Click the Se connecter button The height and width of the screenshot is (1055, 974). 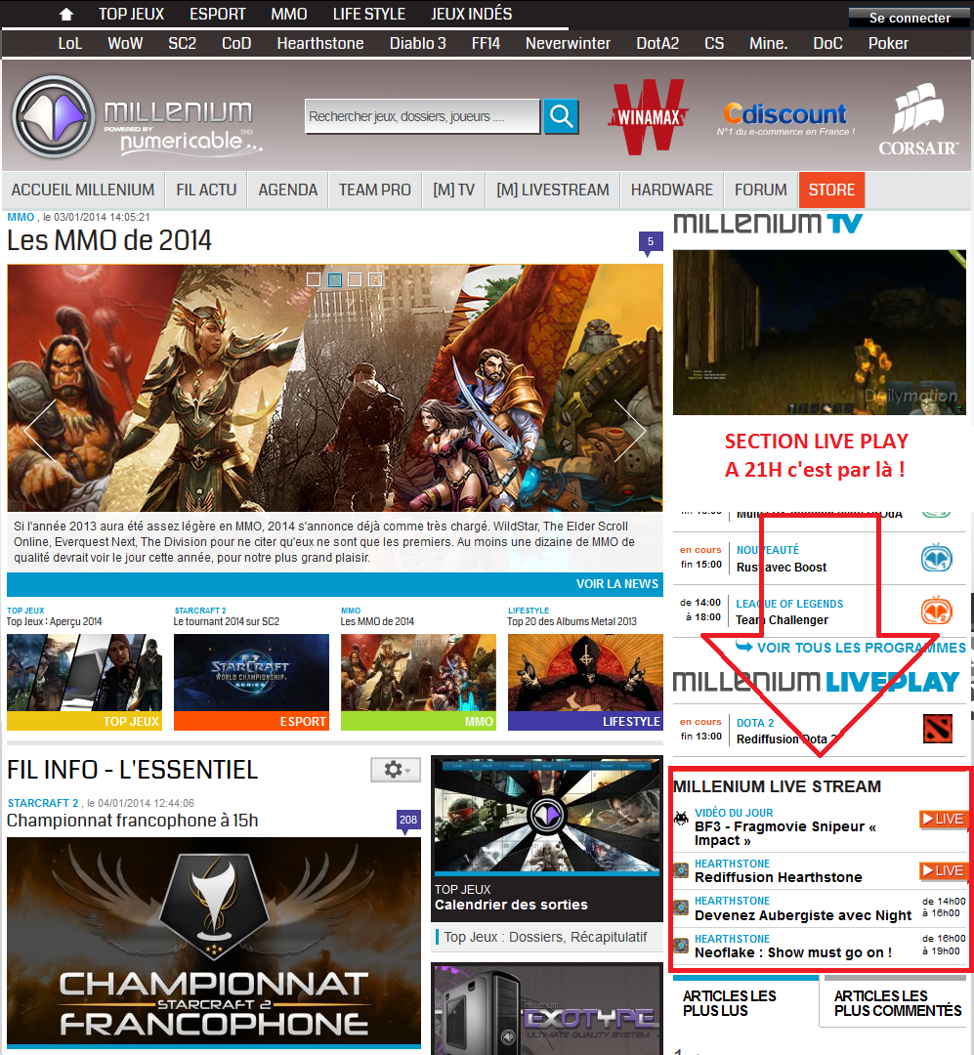coord(910,19)
